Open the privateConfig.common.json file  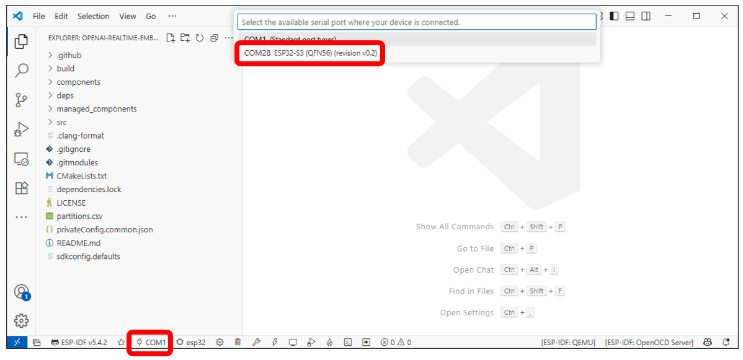(x=140, y=229)
